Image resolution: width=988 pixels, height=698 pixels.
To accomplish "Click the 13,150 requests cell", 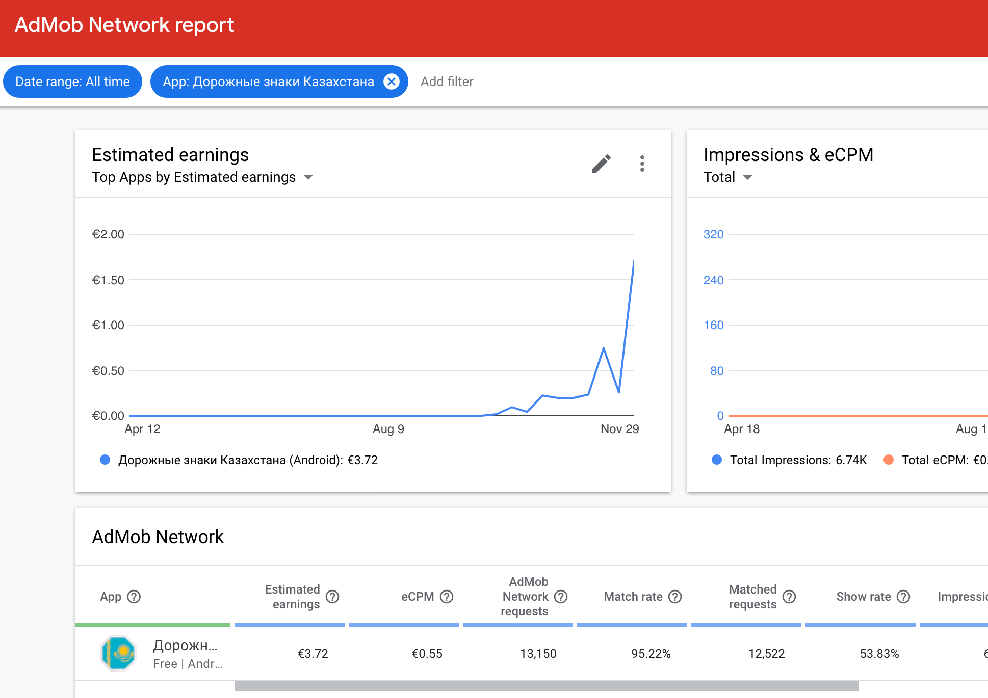I will point(538,654).
